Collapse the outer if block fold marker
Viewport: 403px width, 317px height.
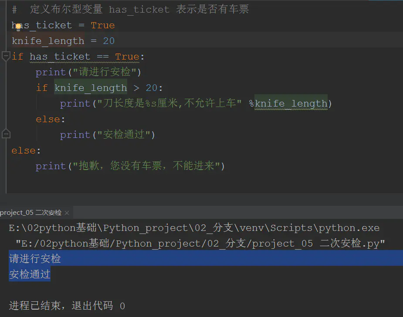(x=6, y=56)
